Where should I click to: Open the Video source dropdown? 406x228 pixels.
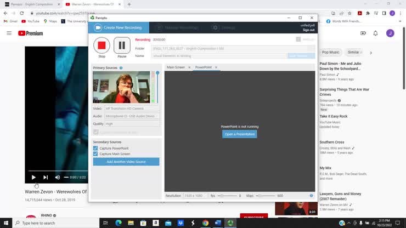132,109
